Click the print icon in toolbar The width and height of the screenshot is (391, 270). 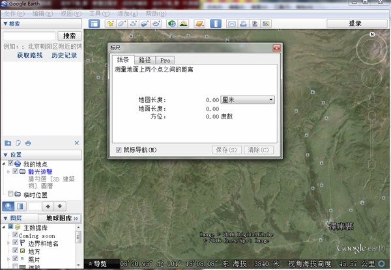pyautogui.click(x=242, y=24)
